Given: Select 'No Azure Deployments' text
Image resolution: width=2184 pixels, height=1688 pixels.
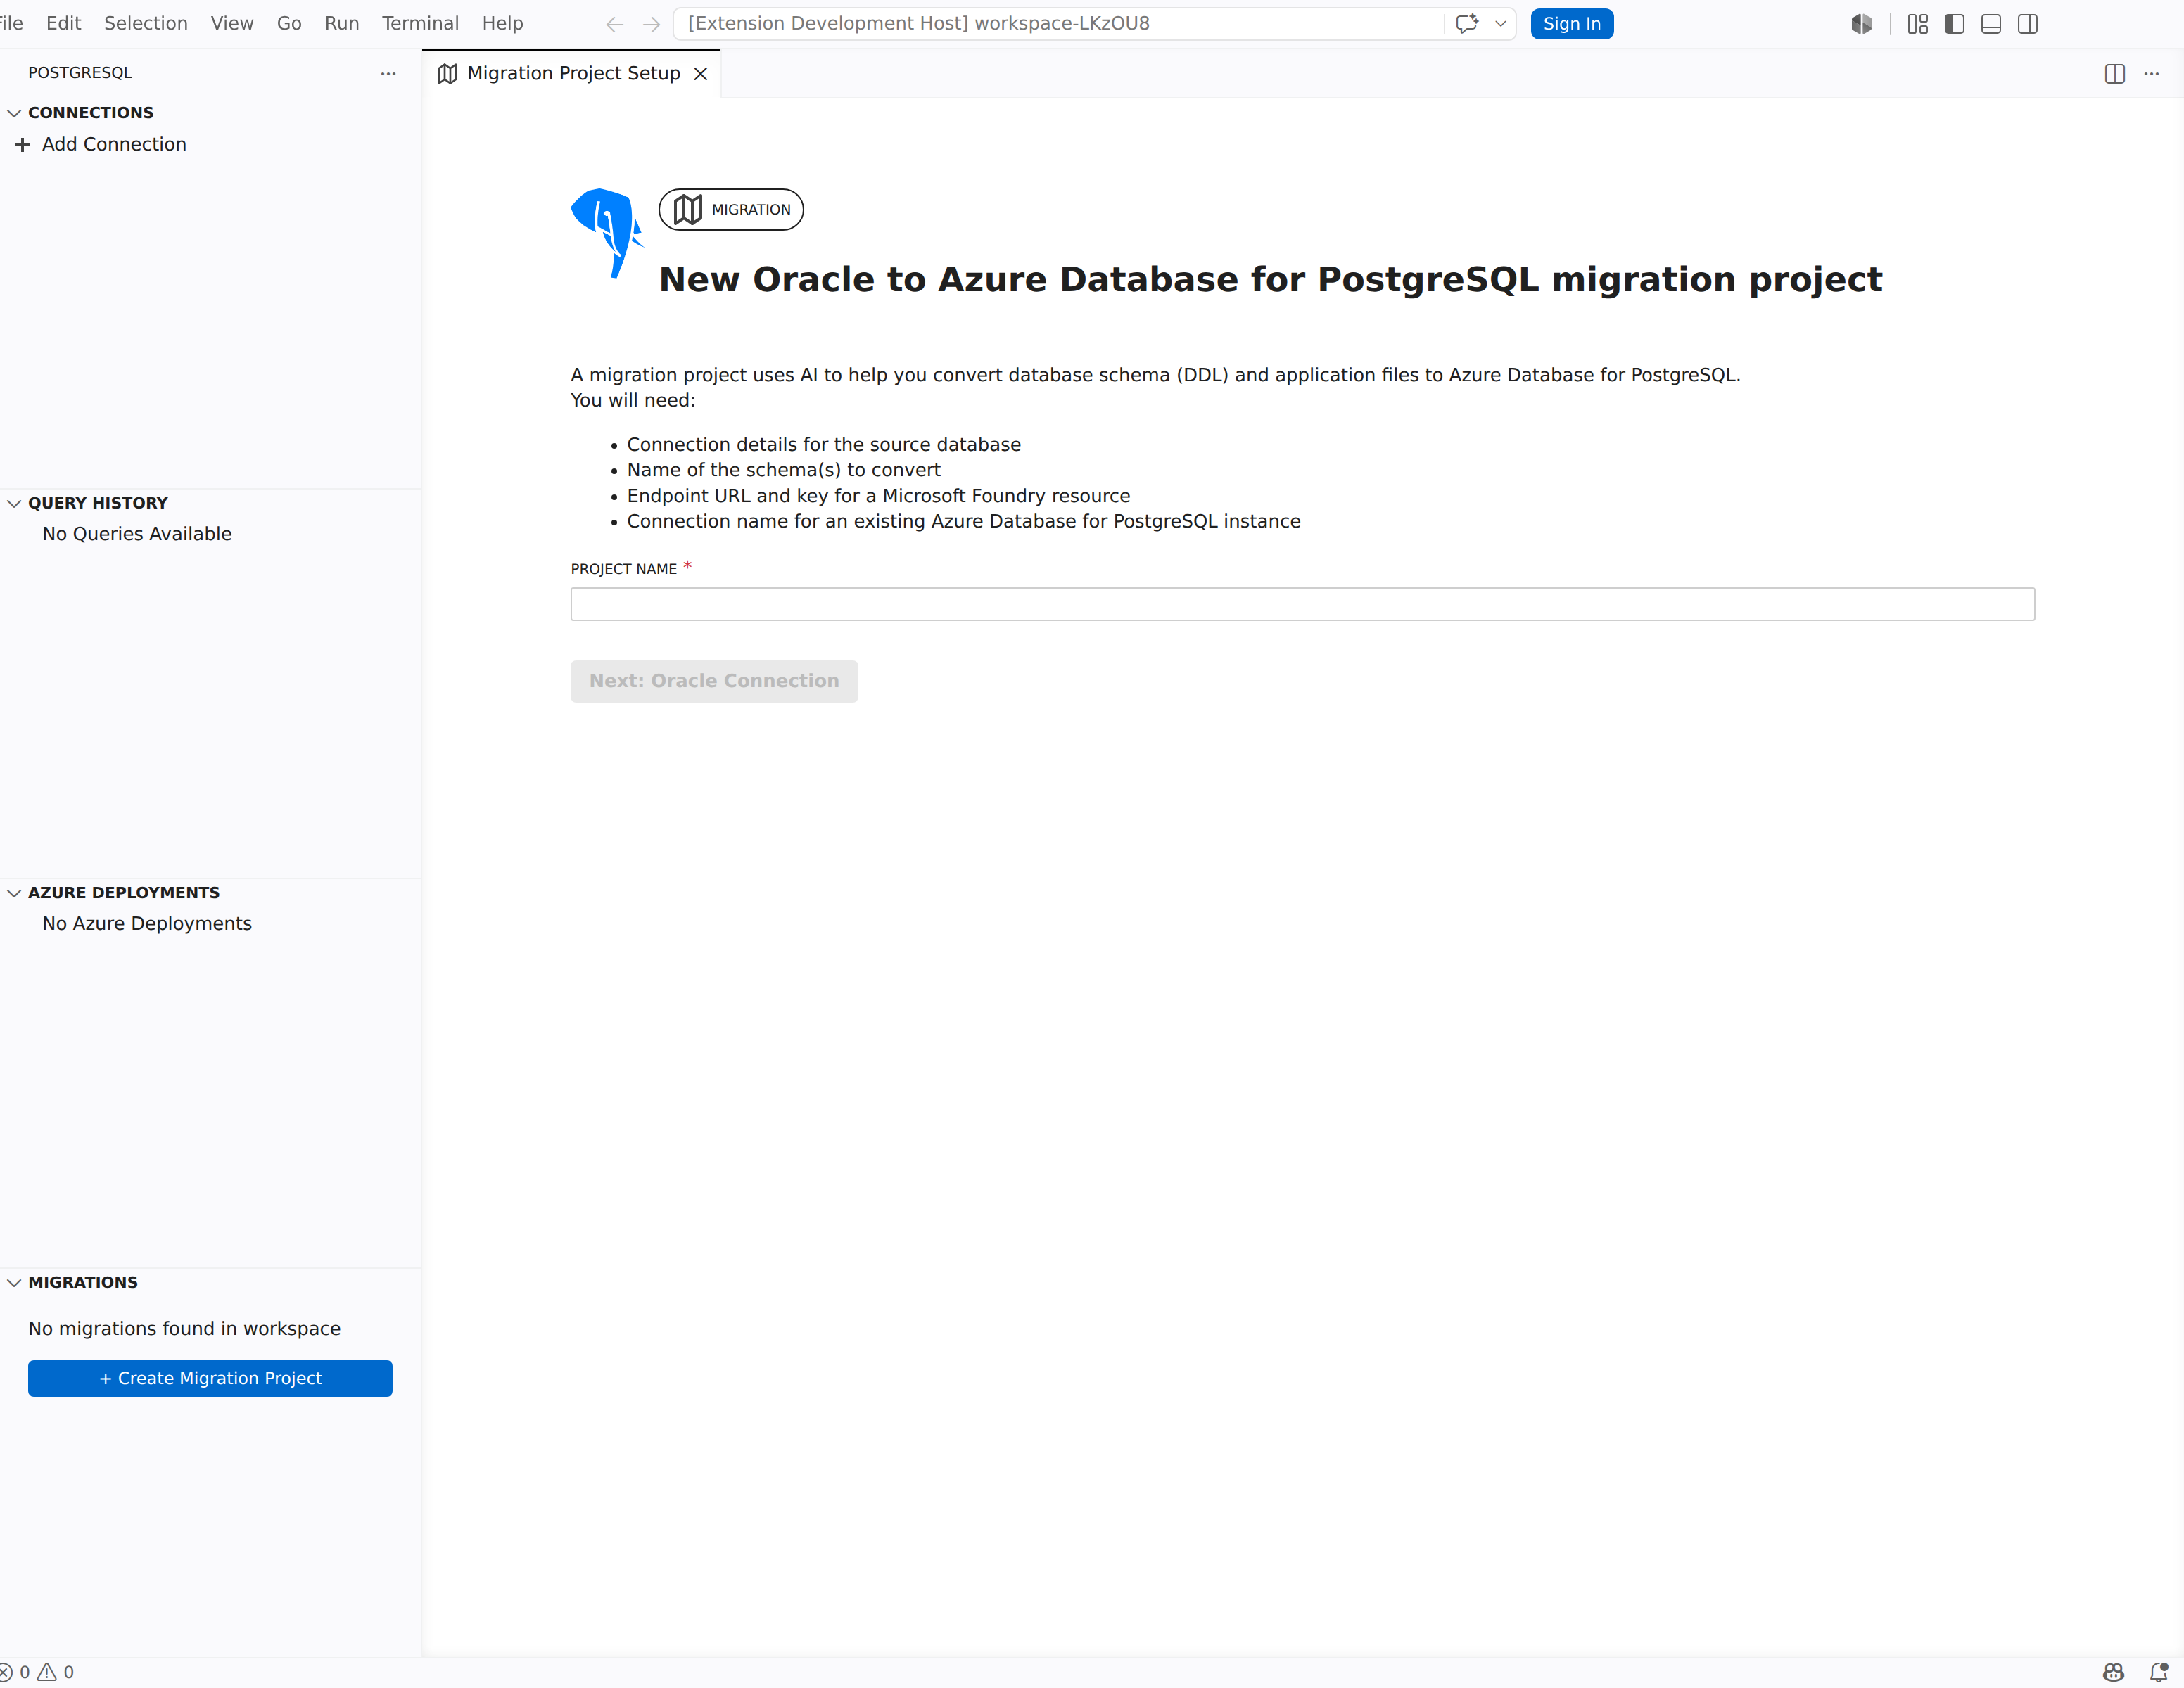Looking at the screenshot, I should [147, 923].
